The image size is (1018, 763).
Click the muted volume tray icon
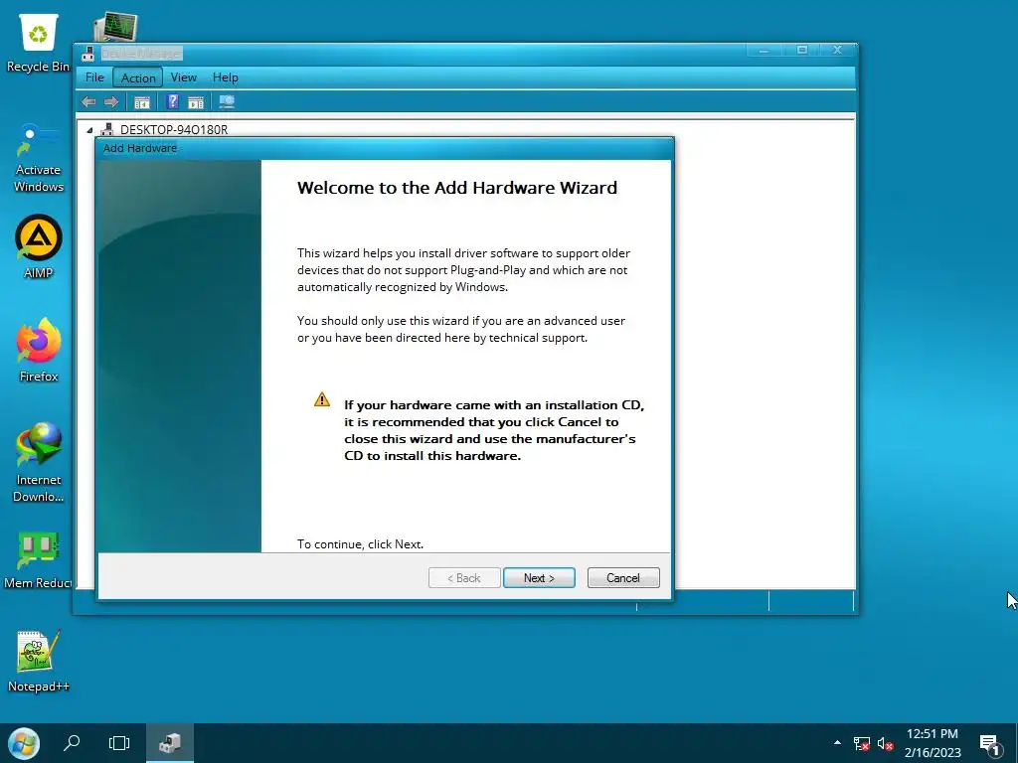pyautogui.click(x=886, y=743)
